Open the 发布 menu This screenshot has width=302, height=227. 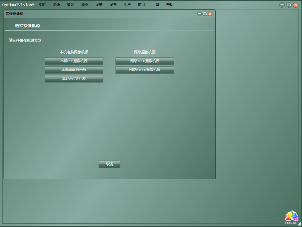[113, 5]
